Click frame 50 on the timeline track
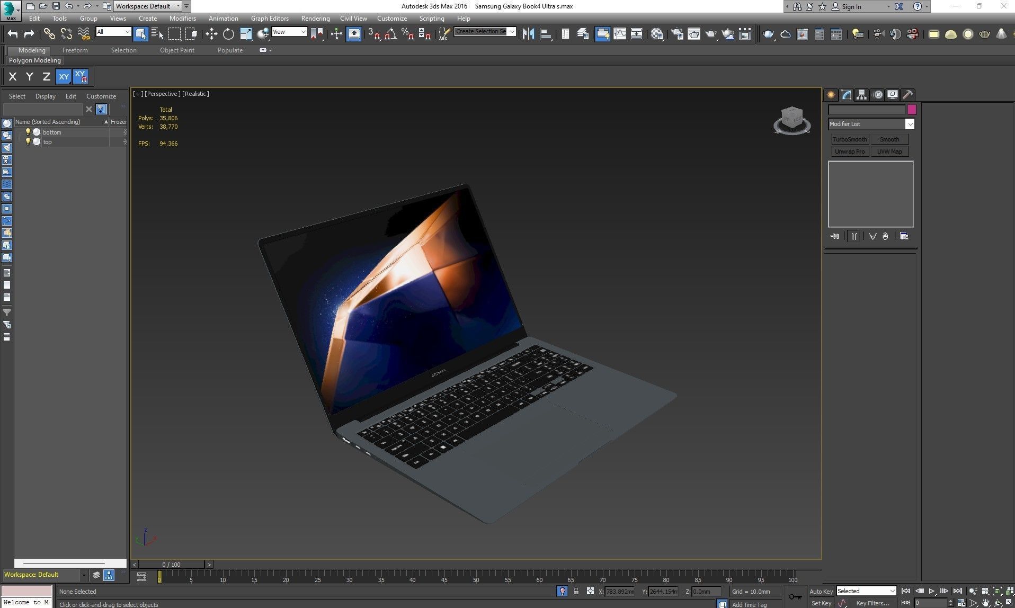1015x608 pixels. 476,577
